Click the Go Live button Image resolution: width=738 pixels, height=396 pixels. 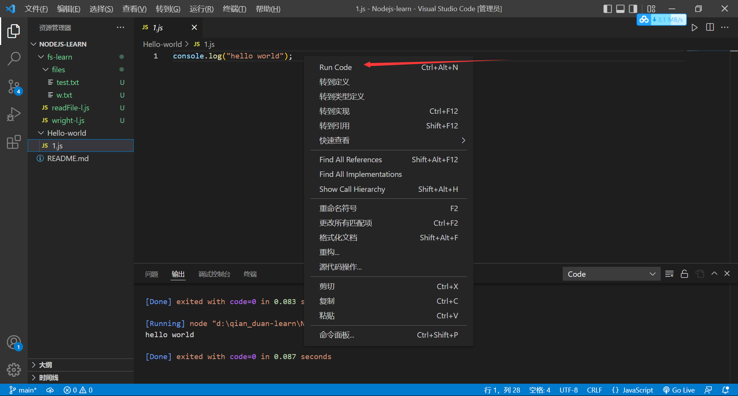(x=679, y=390)
